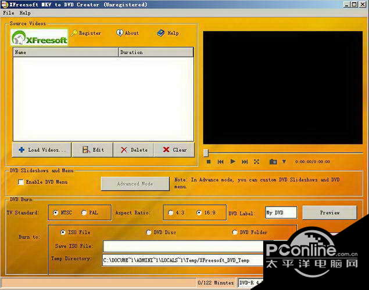Open the File menu
The image size is (369, 290).
coord(9,13)
